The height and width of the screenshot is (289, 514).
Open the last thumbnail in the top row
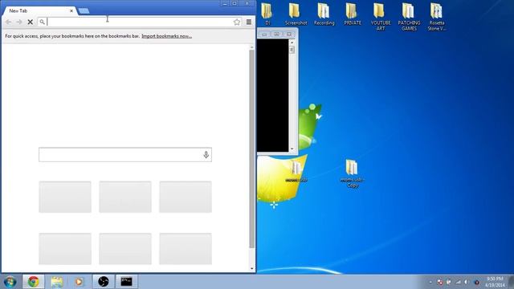click(186, 197)
